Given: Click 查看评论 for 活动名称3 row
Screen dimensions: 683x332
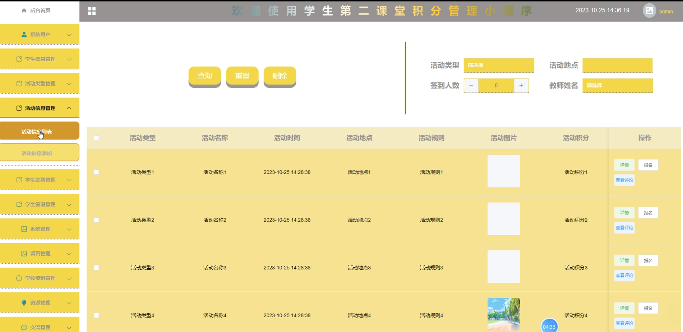Looking at the screenshot, I should 624,276.
